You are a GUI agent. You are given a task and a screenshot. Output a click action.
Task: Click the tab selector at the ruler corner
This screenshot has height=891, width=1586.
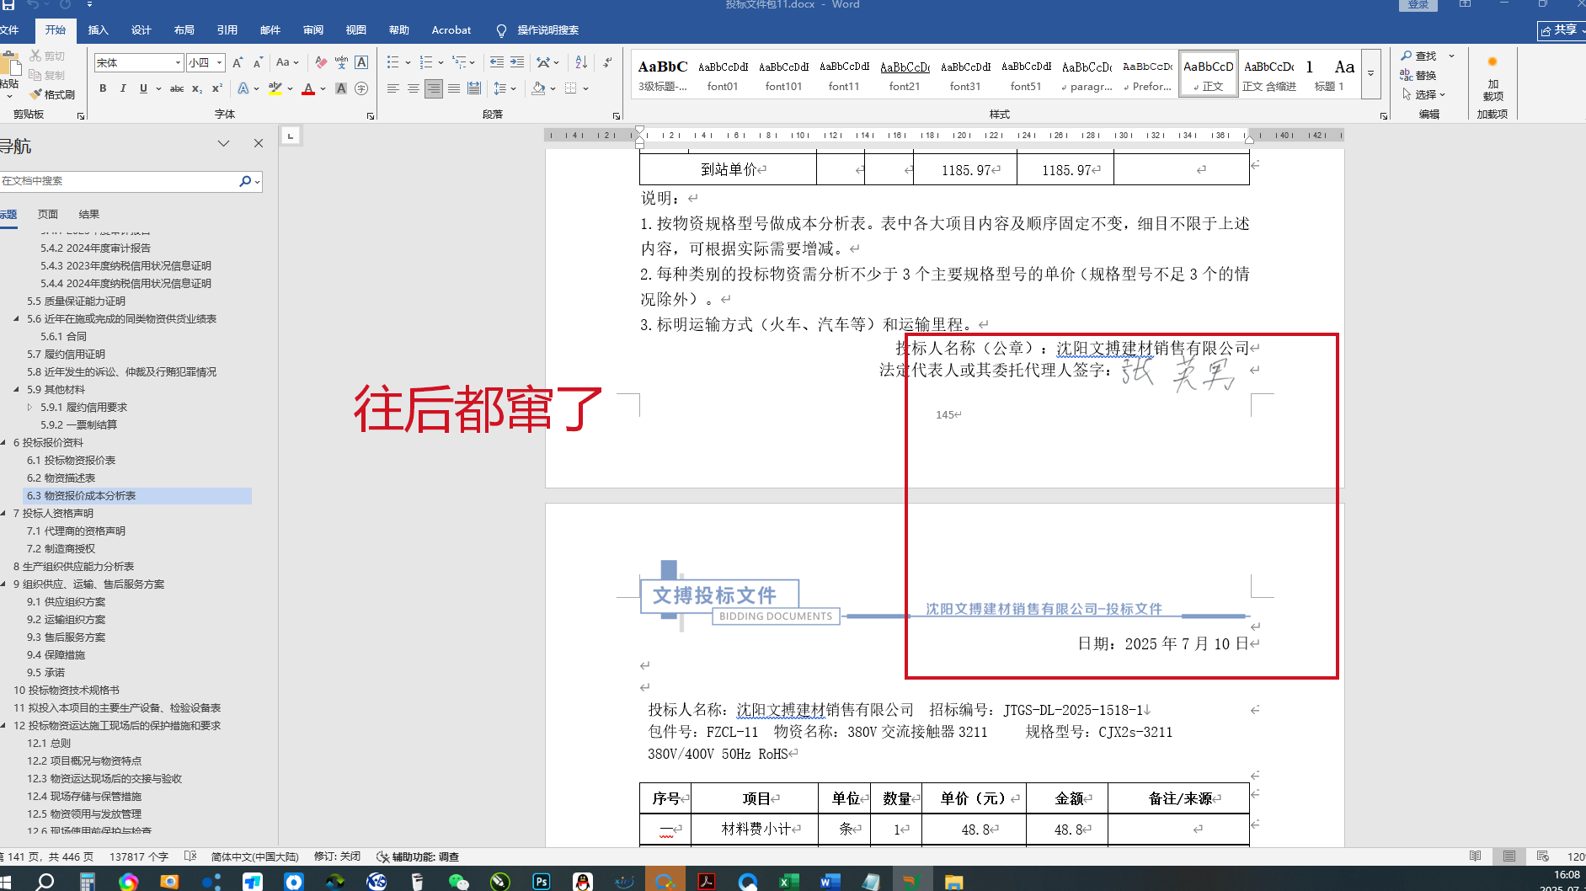tap(291, 136)
